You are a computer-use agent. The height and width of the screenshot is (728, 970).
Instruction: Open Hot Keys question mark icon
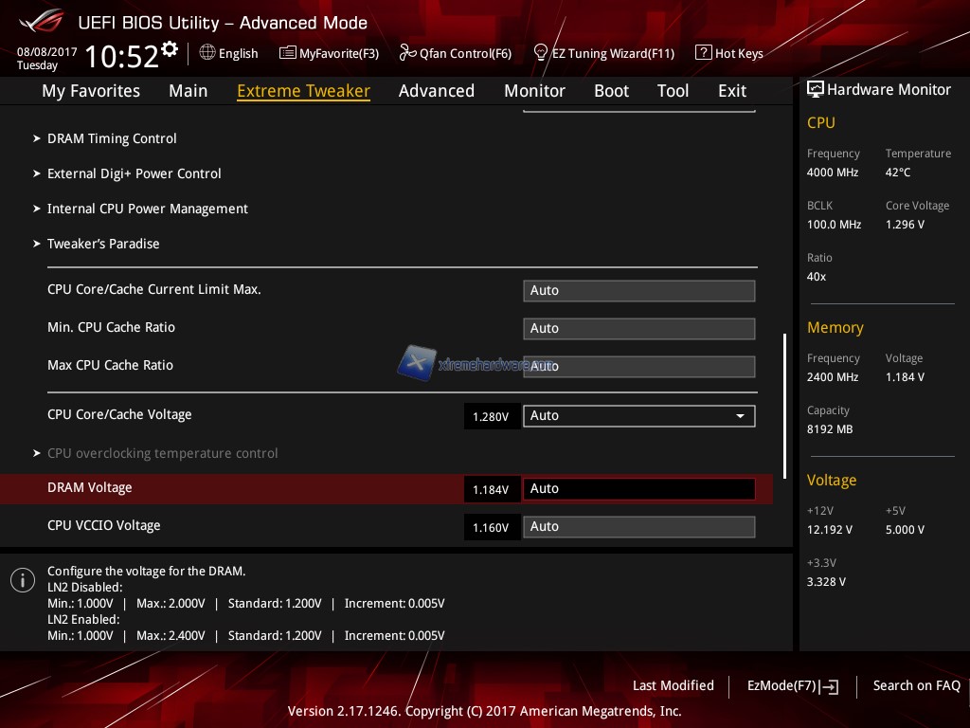(x=703, y=53)
